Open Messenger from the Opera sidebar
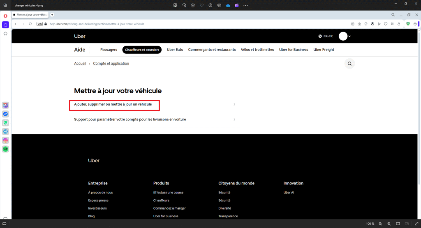The width and height of the screenshot is (421, 228). (5, 114)
